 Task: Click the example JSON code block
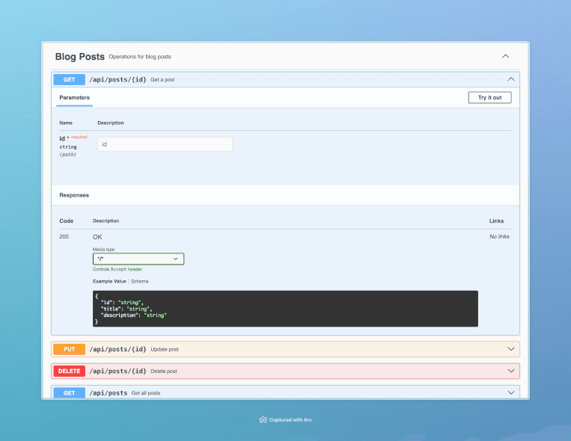[x=285, y=309]
